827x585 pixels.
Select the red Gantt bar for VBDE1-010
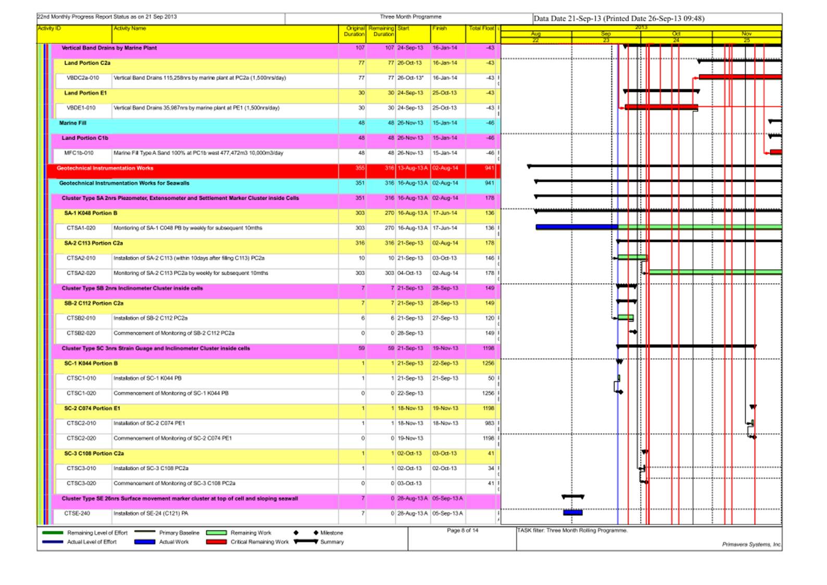(661, 107)
